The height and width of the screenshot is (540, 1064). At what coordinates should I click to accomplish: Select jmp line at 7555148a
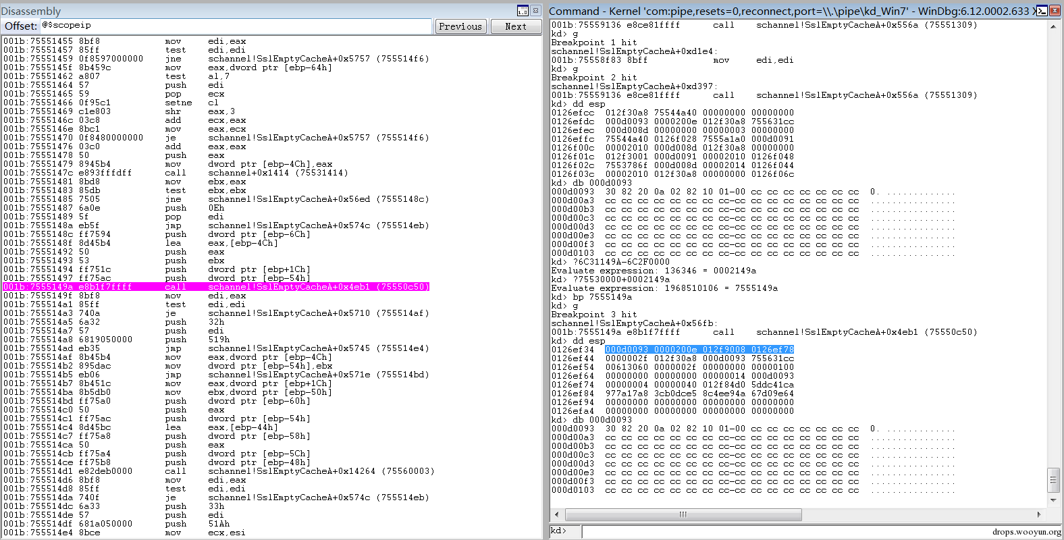pyautogui.click(x=216, y=225)
